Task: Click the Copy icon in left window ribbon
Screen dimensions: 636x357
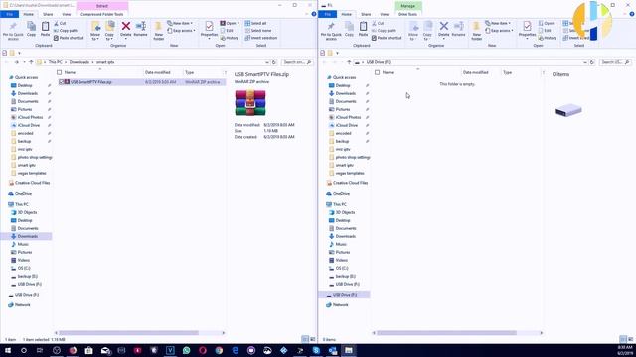Action: tap(31, 29)
